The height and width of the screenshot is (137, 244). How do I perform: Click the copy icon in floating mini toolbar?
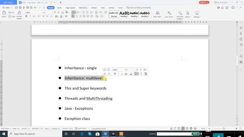pos(105,70)
